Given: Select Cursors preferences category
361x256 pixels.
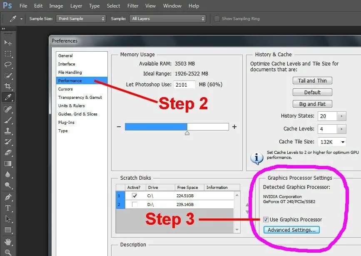Looking at the screenshot, I should pyautogui.click(x=82, y=89).
